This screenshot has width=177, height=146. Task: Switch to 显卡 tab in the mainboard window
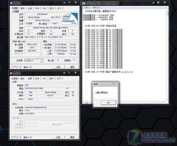(x=52, y=79)
